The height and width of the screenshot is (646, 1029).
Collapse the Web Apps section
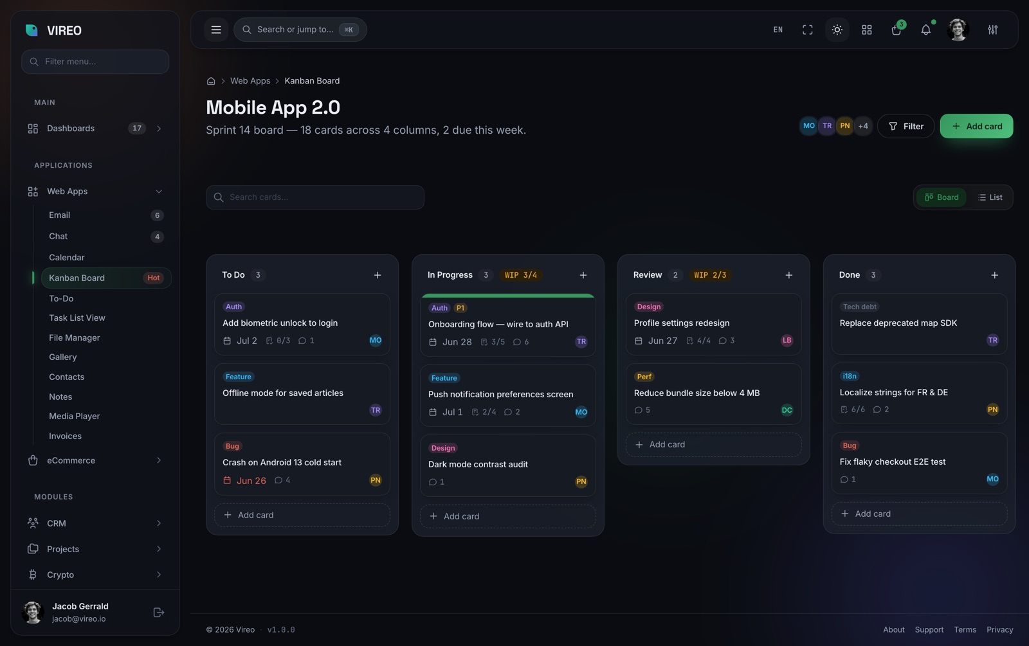coord(95,192)
